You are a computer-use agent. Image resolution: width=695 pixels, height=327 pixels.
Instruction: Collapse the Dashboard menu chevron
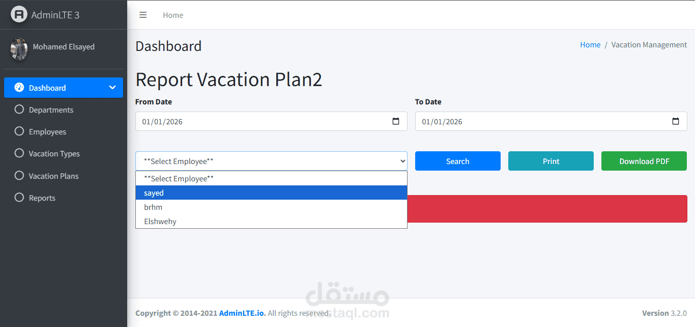112,88
